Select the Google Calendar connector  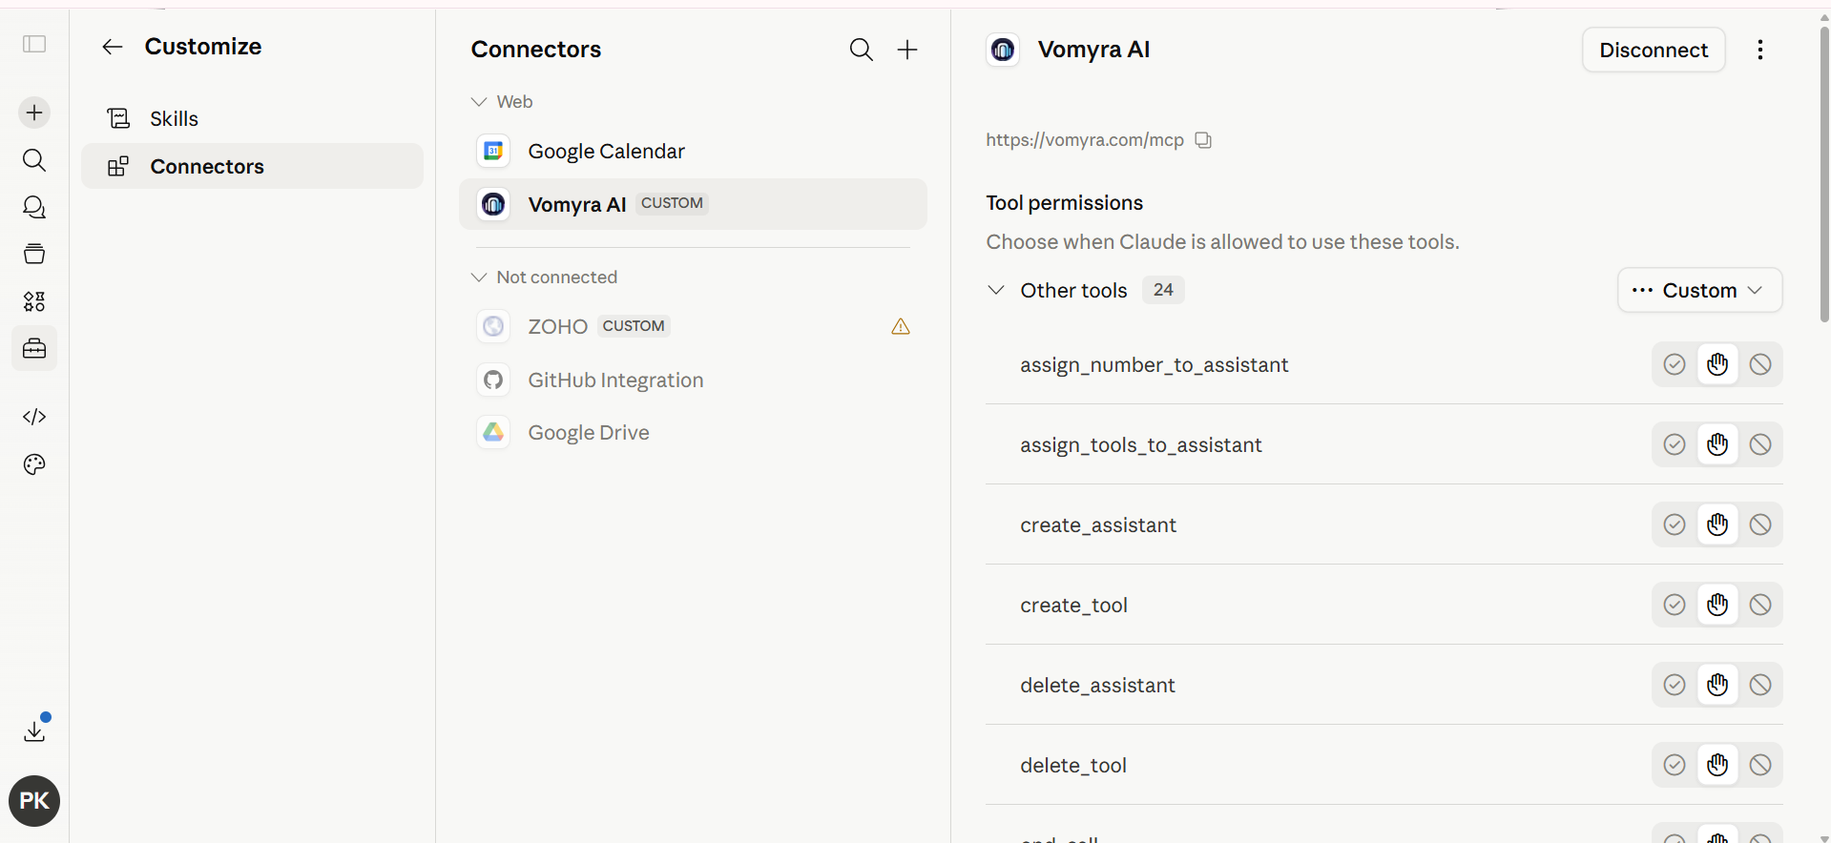(x=693, y=151)
